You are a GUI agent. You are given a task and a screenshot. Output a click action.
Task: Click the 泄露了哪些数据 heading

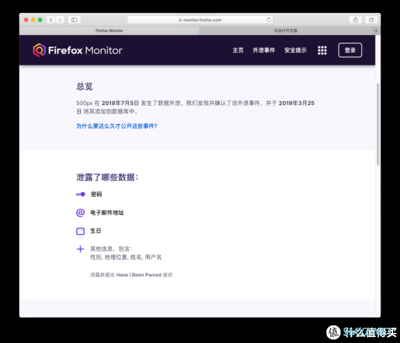tap(107, 177)
